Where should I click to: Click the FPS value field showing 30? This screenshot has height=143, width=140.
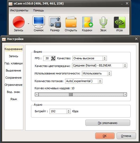pos(47,58)
